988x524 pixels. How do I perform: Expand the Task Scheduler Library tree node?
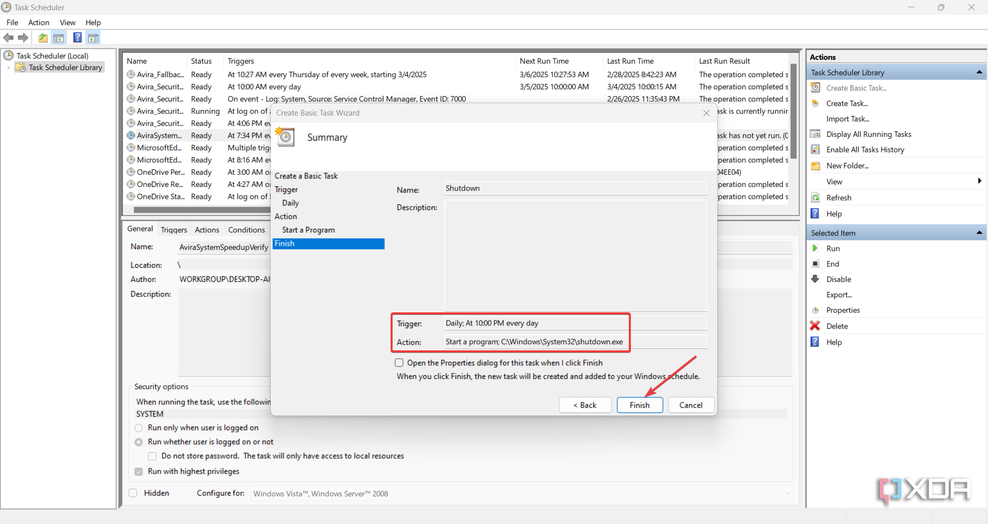pos(8,67)
